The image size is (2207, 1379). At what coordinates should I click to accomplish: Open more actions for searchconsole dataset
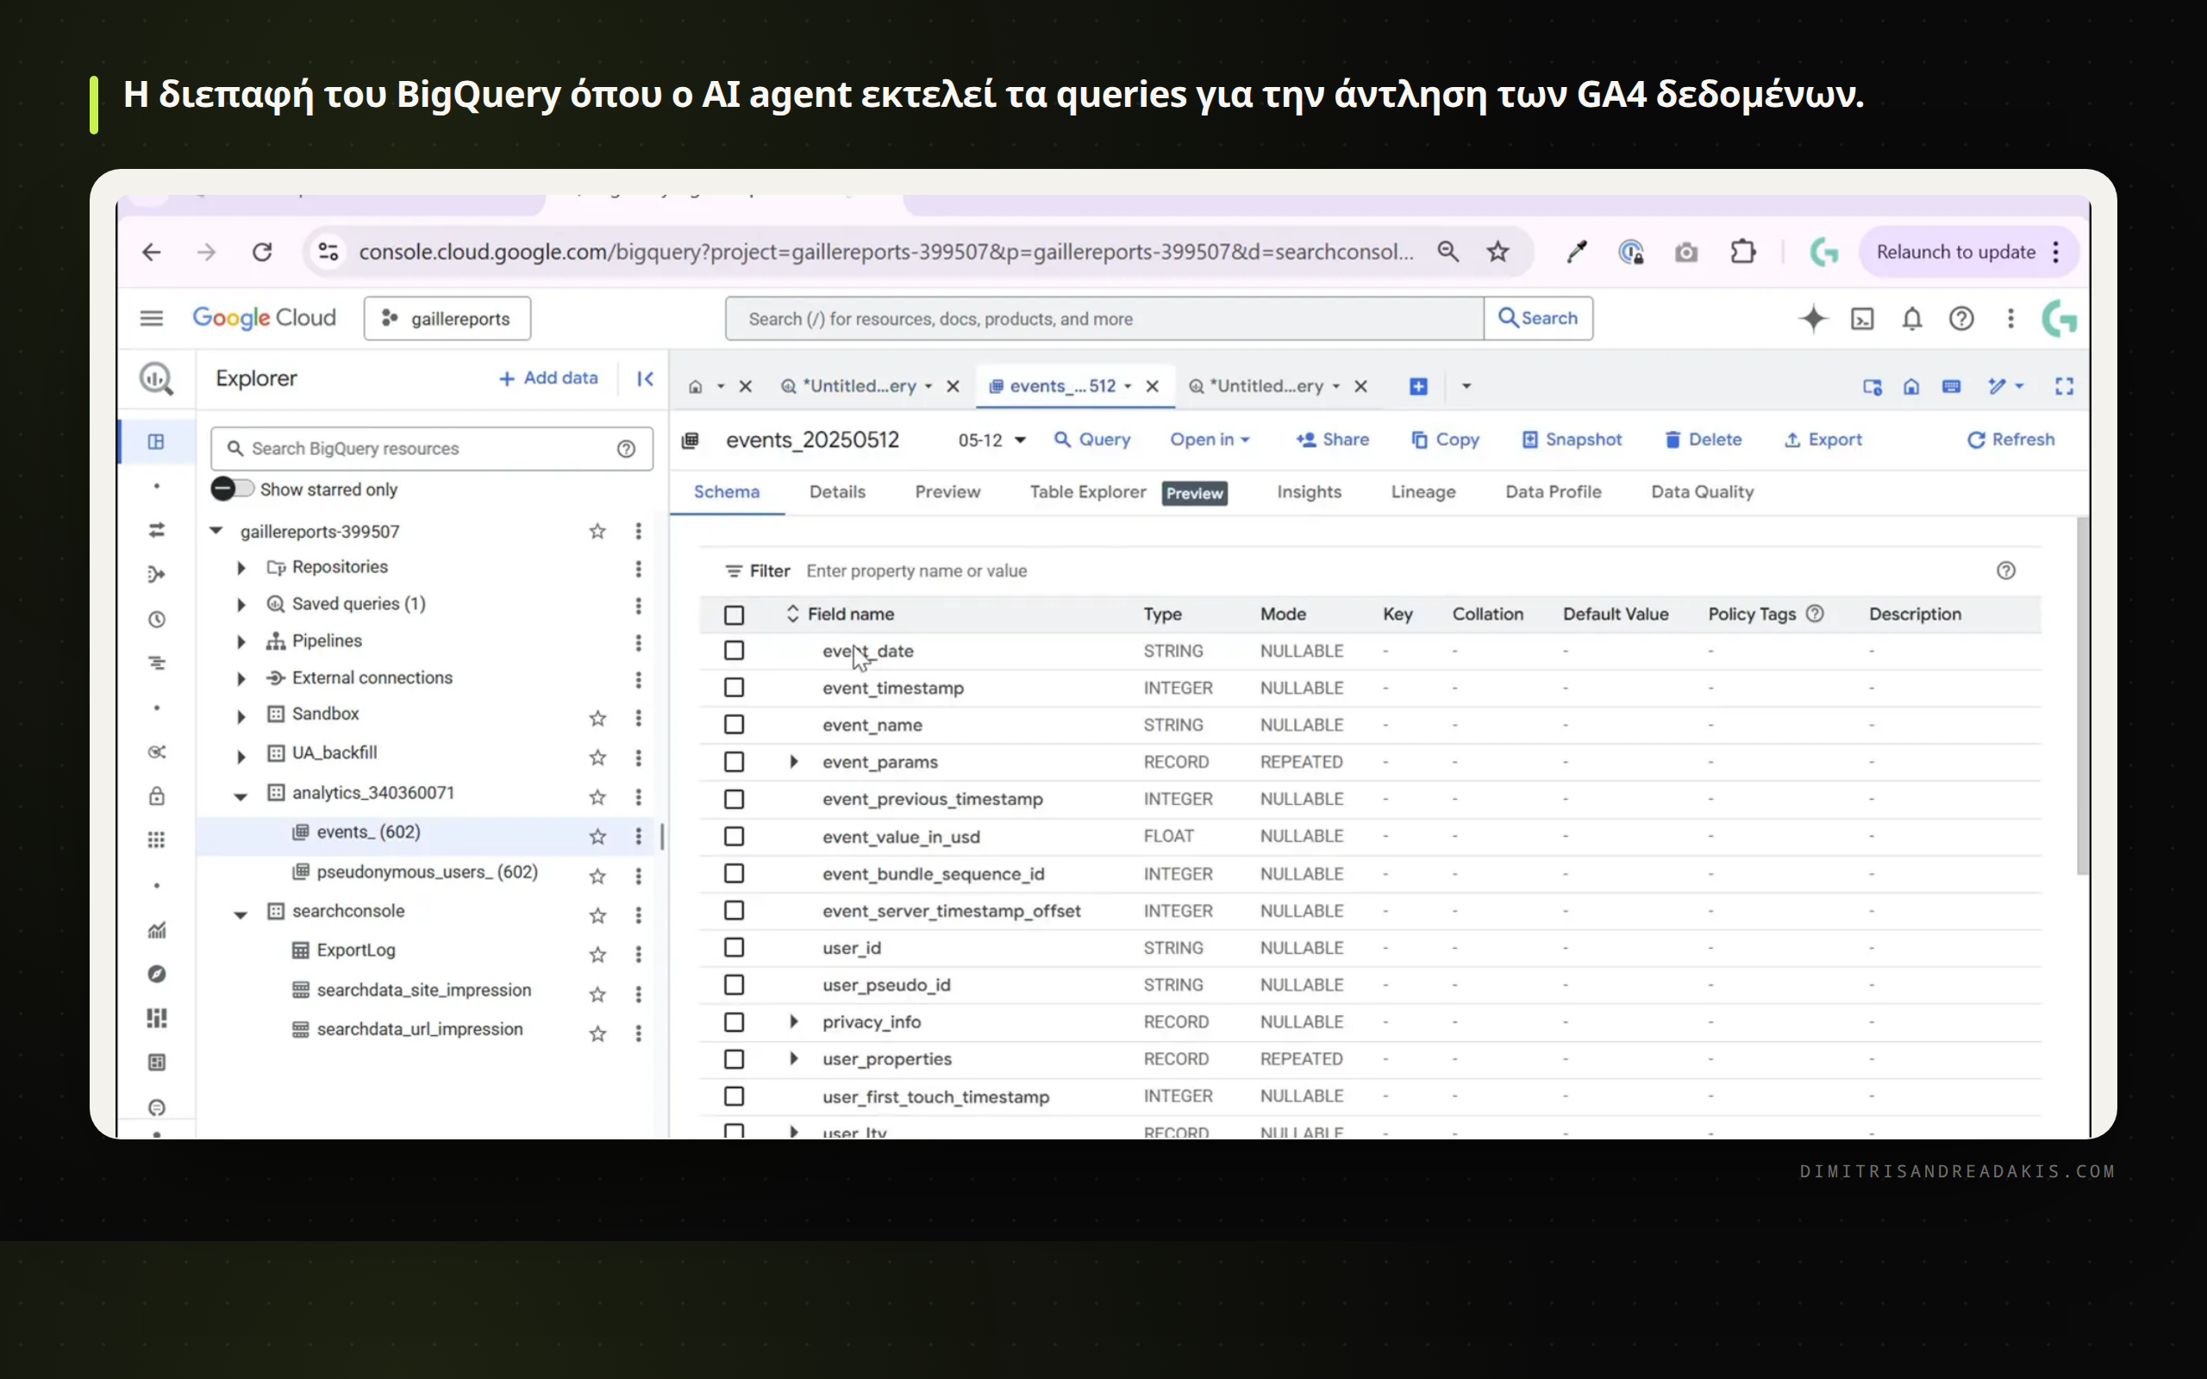point(638,914)
